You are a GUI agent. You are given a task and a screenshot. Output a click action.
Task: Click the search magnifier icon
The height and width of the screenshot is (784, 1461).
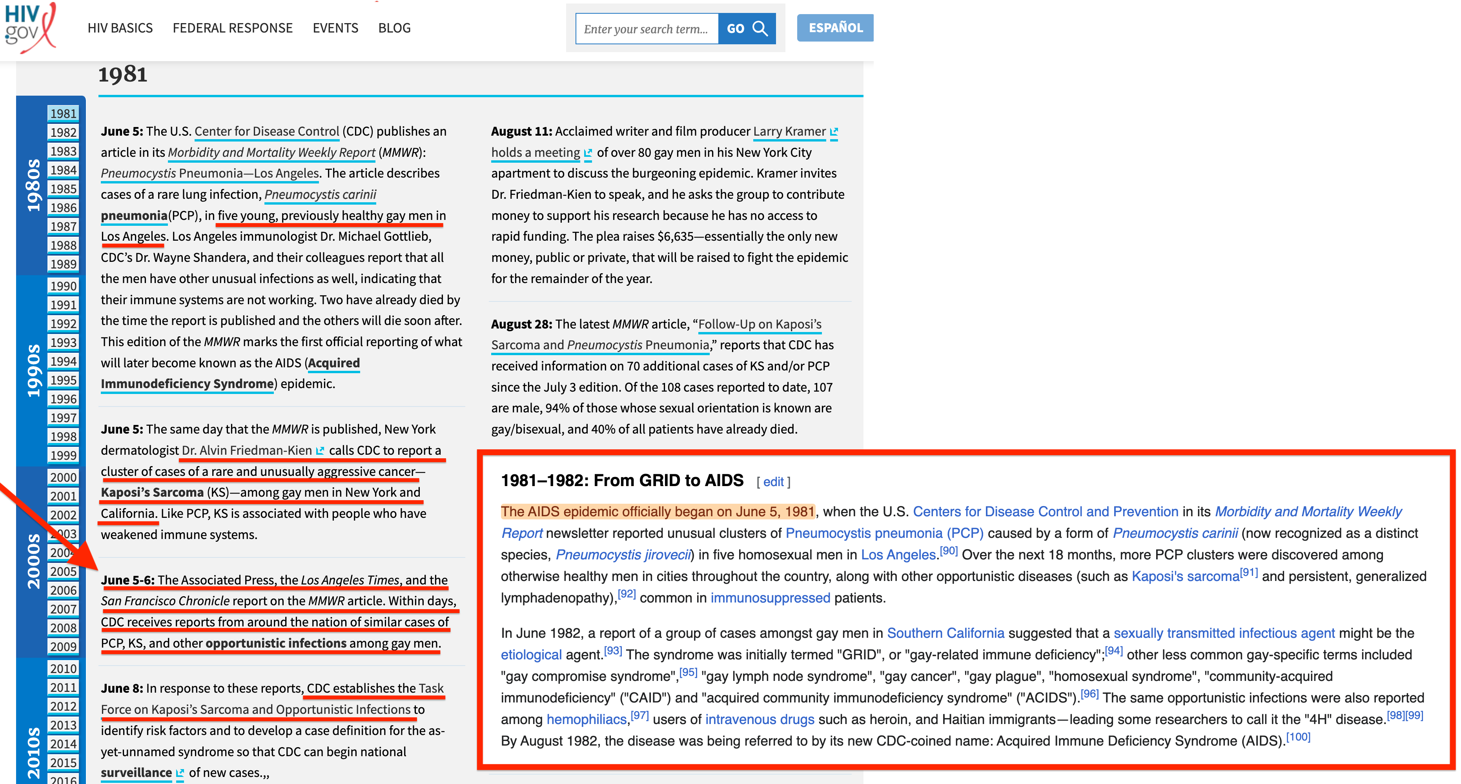tap(760, 28)
